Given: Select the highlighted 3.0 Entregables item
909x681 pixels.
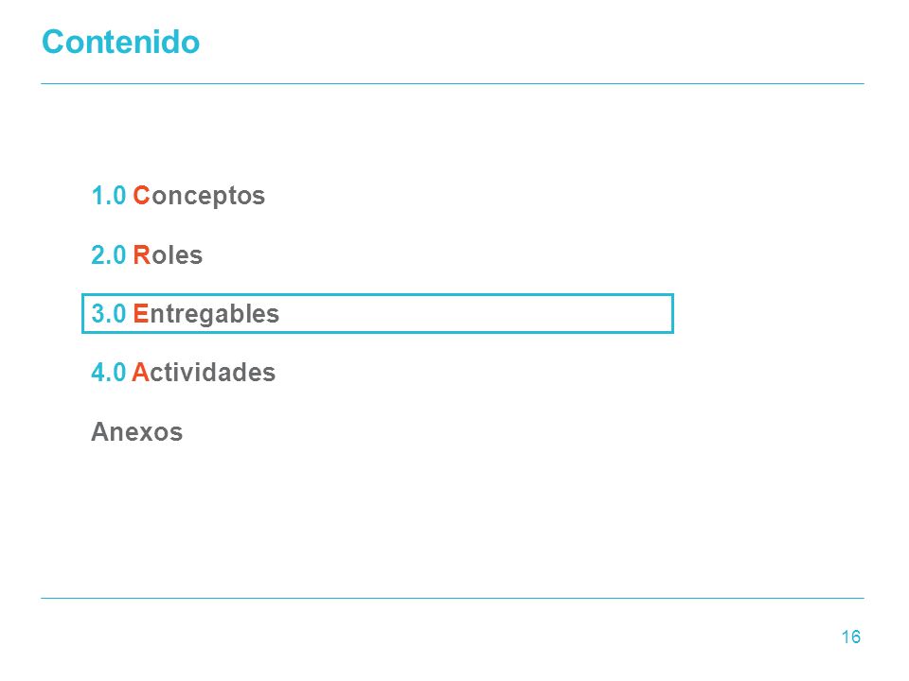Looking at the screenshot, I should click(x=378, y=314).
